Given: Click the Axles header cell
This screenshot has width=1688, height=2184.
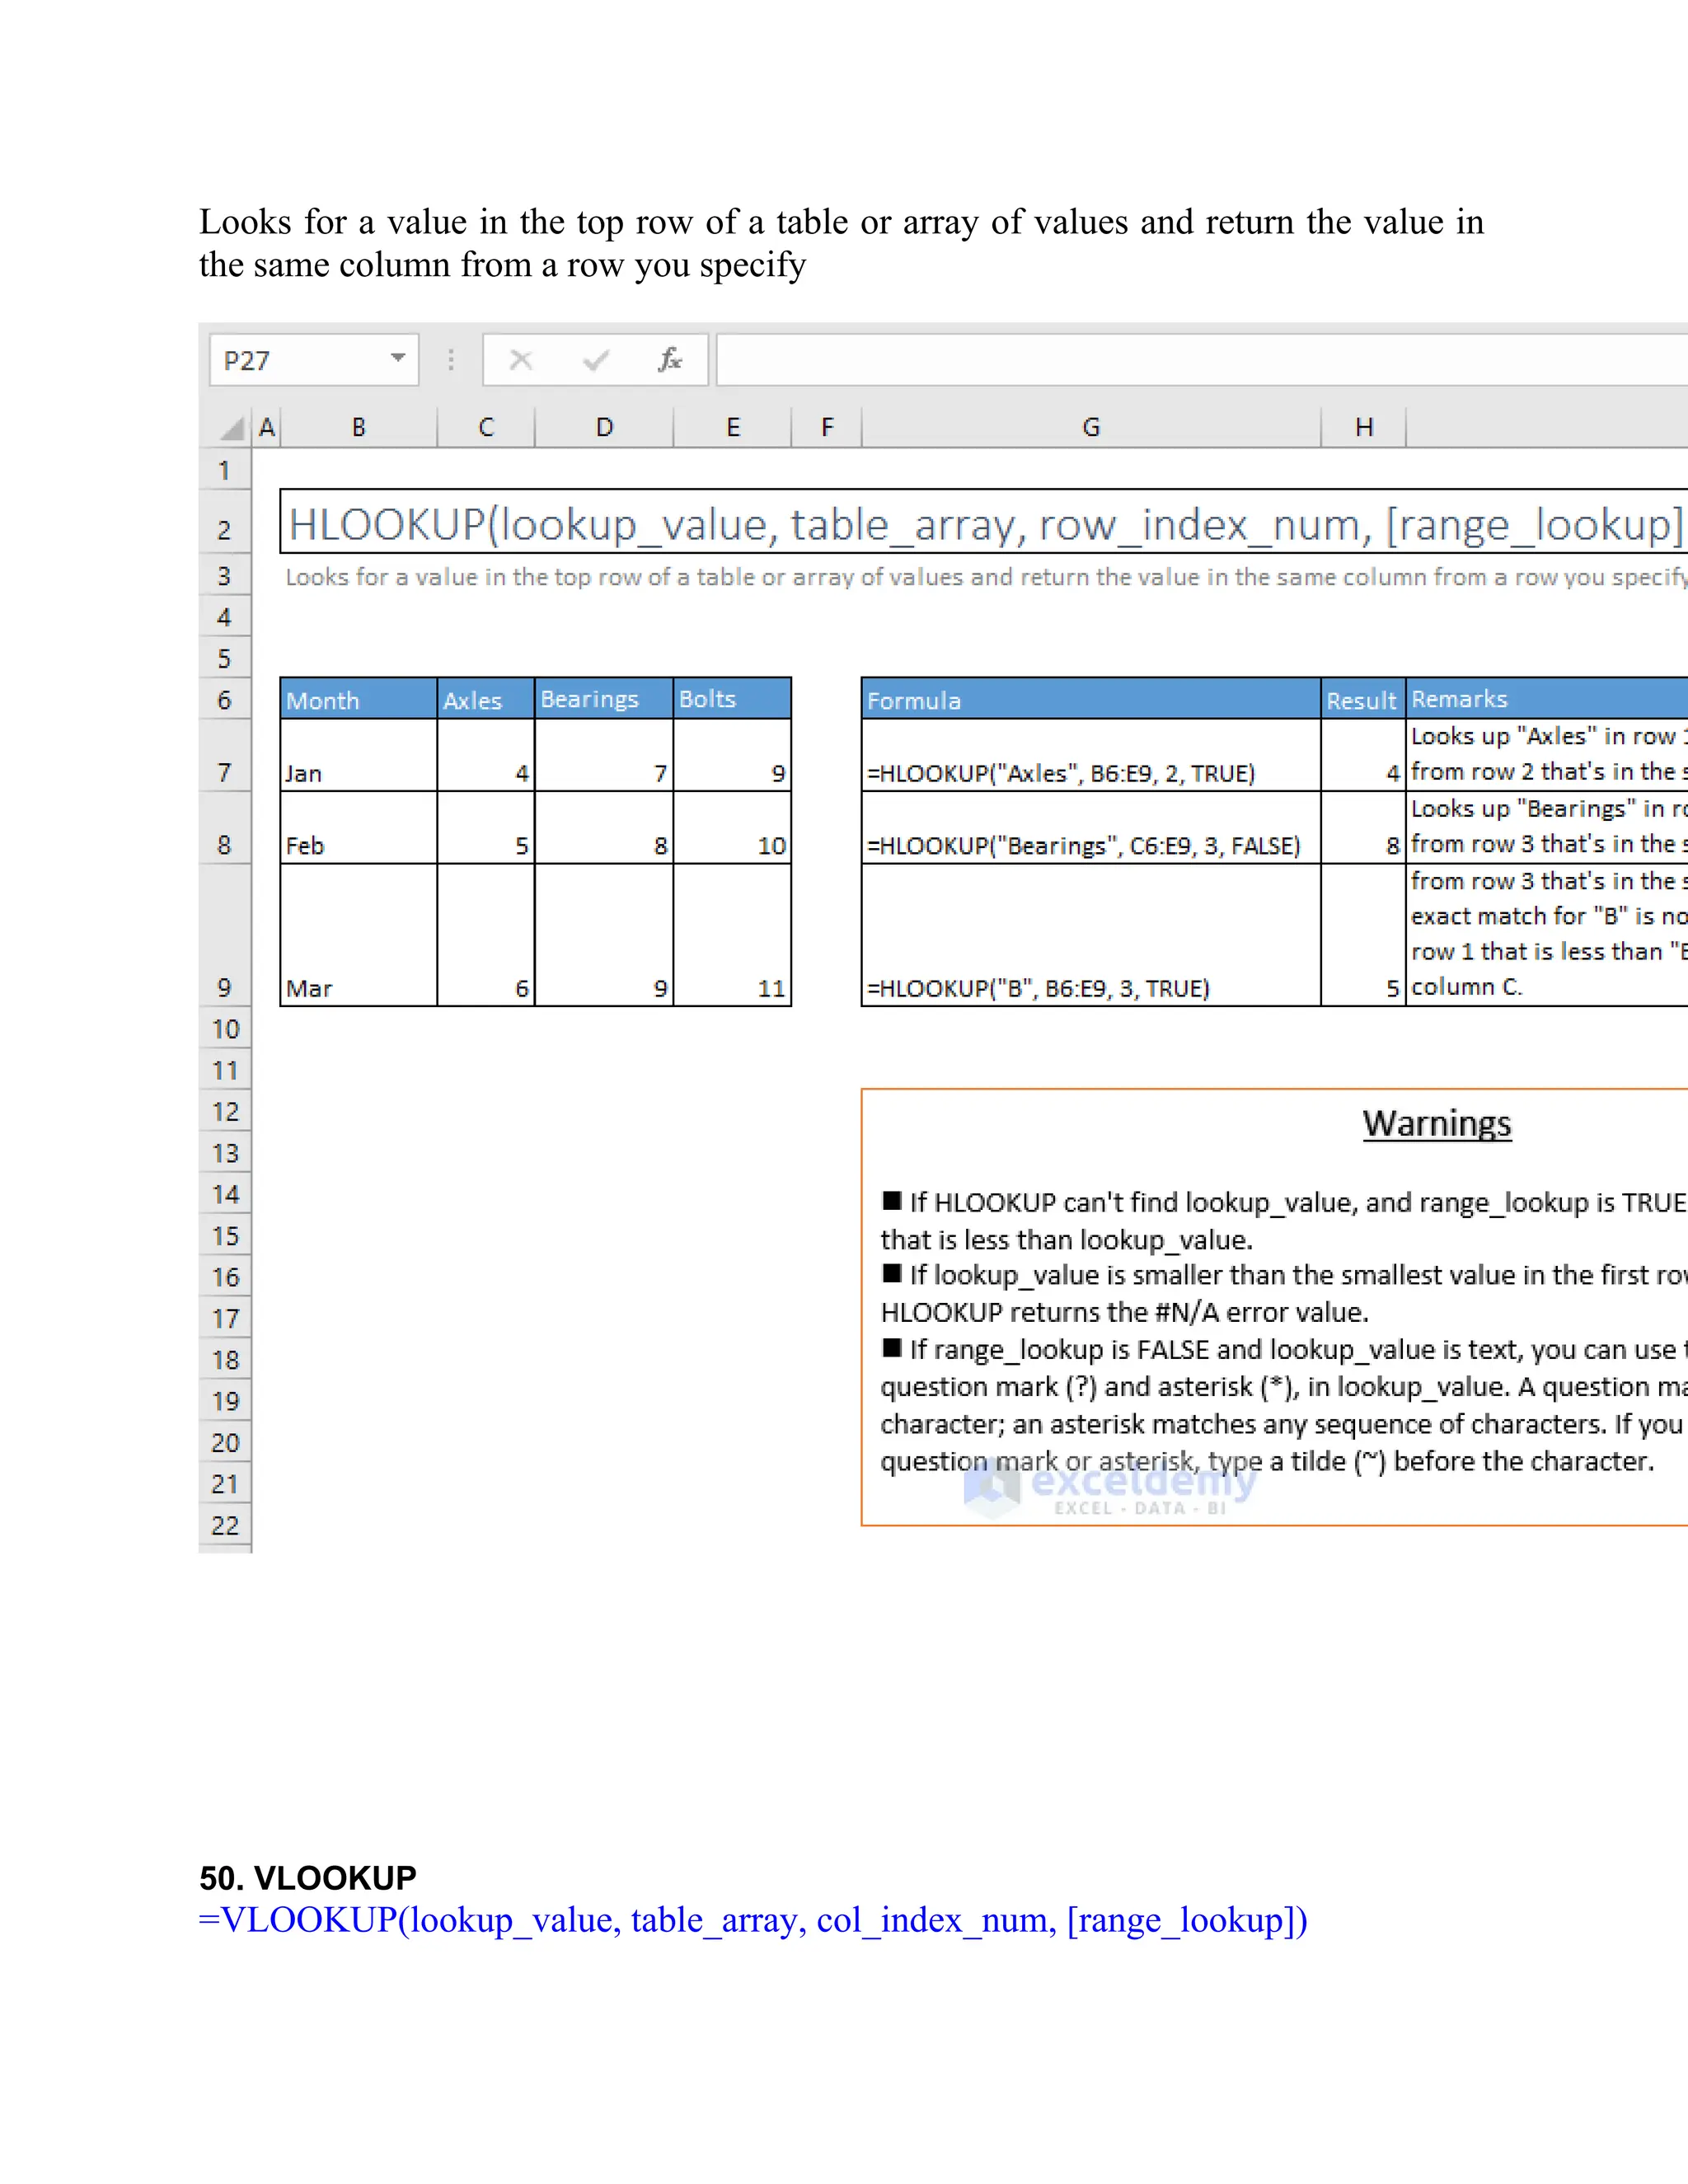Looking at the screenshot, I should [x=486, y=699].
